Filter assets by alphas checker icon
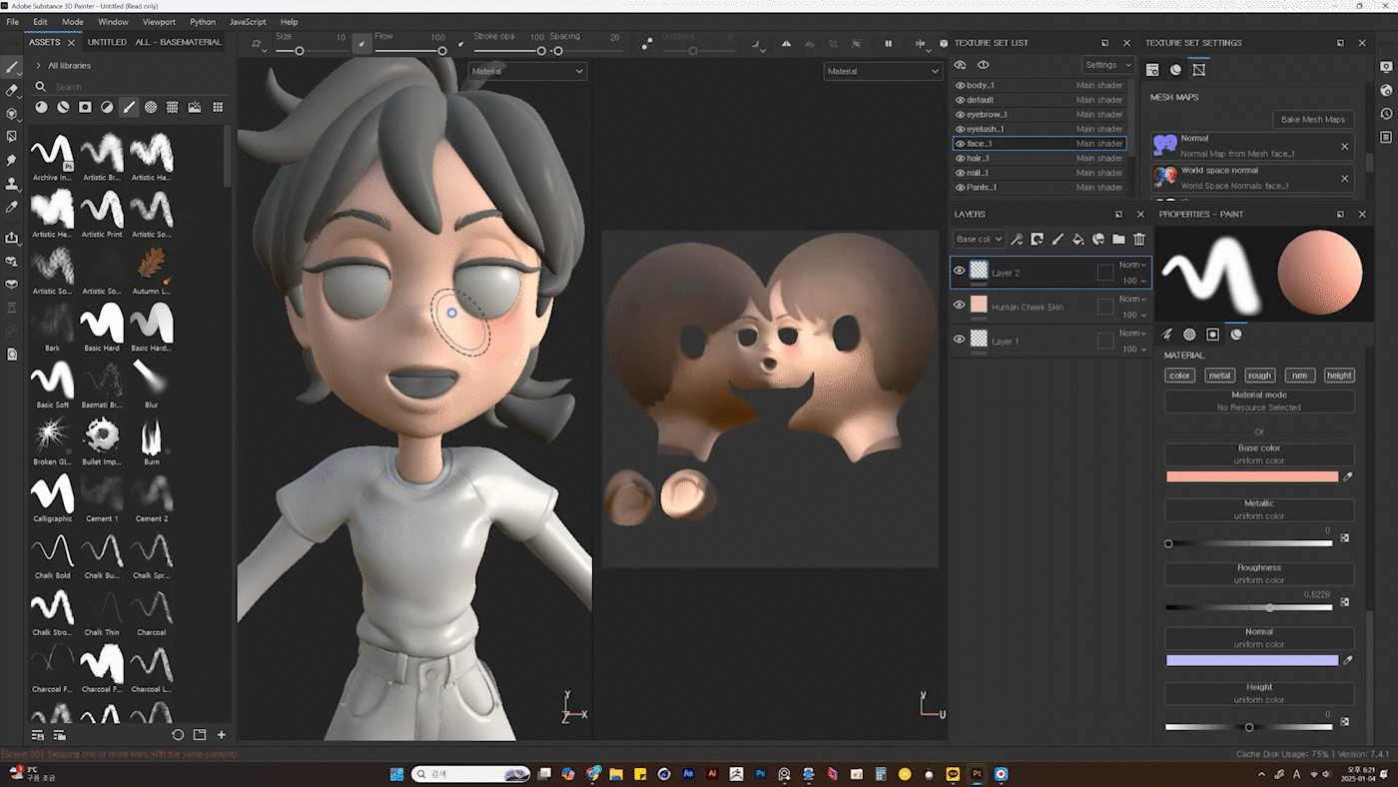 coord(151,107)
